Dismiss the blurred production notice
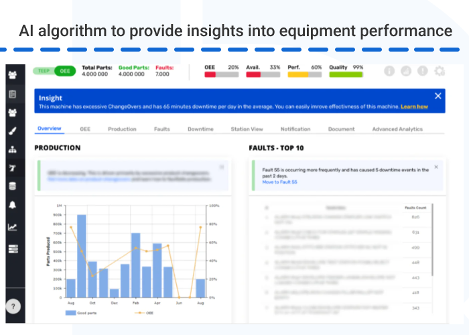This screenshot has height=335, width=469. [222, 167]
